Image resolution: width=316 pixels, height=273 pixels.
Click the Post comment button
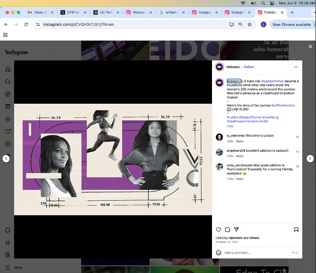295,253
